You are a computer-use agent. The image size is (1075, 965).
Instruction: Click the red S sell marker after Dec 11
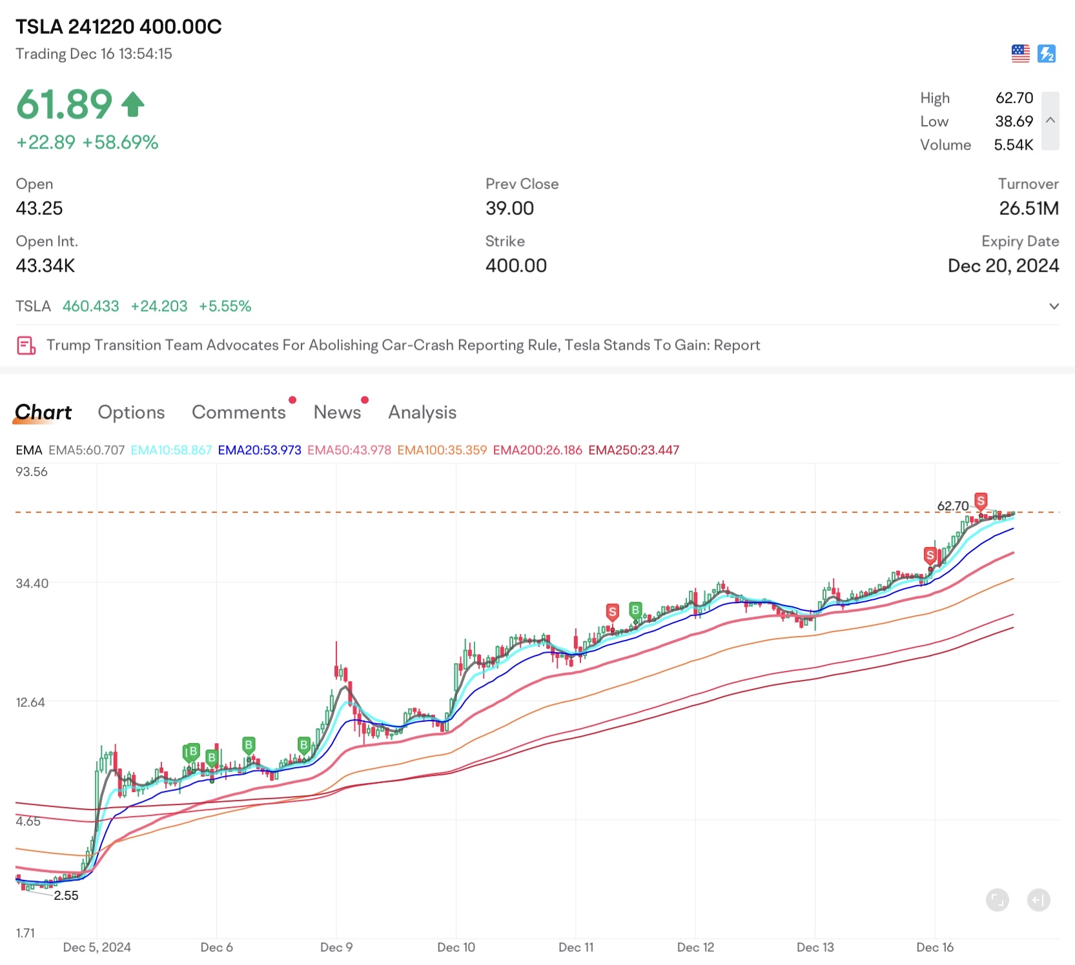pos(612,612)
